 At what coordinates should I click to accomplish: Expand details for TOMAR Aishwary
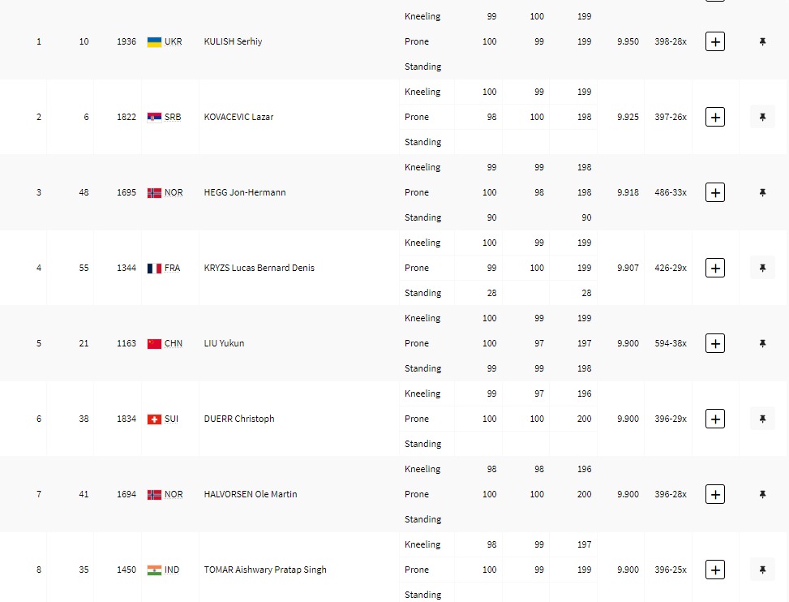coord(714,570)
